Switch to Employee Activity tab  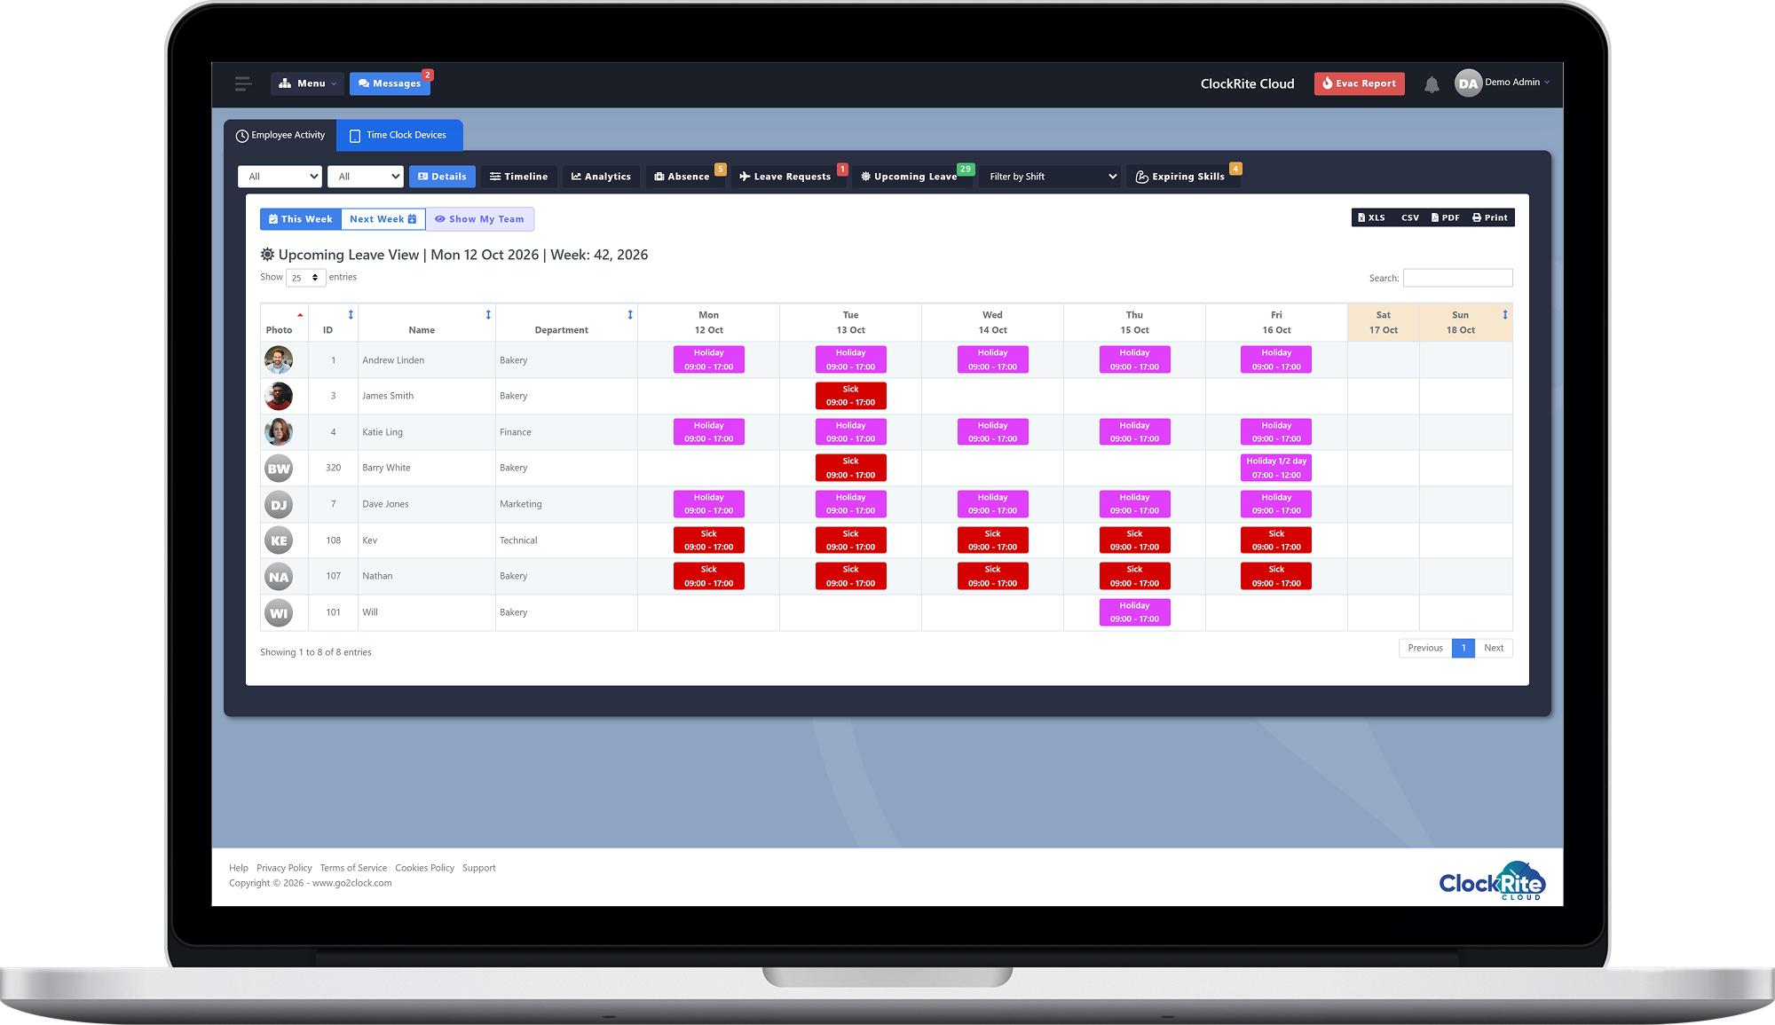280,135
